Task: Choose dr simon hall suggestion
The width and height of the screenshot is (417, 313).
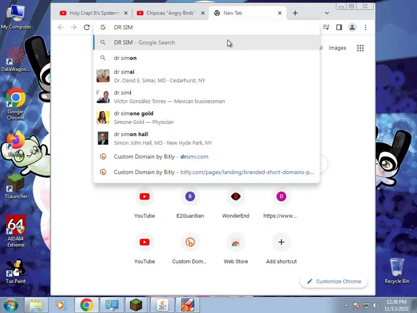Action: click(206, 139)
